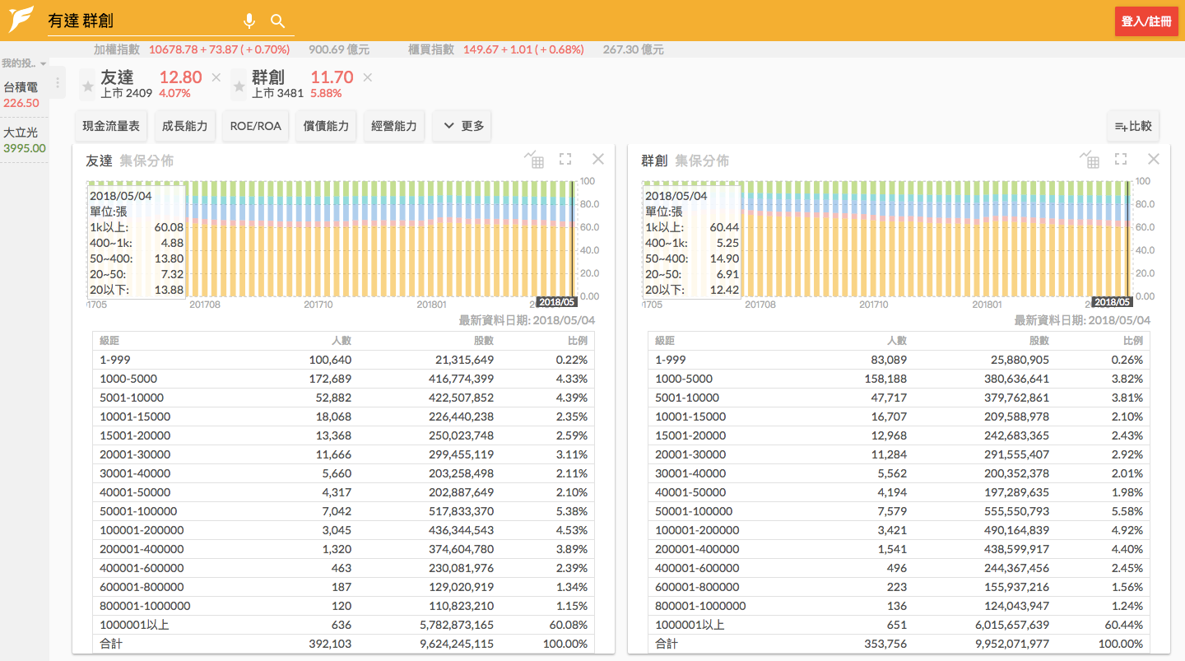This screenshot has height=661, width=1185.
Task: Toggle table view in 群創 panel
Action: pos(1090,160)
